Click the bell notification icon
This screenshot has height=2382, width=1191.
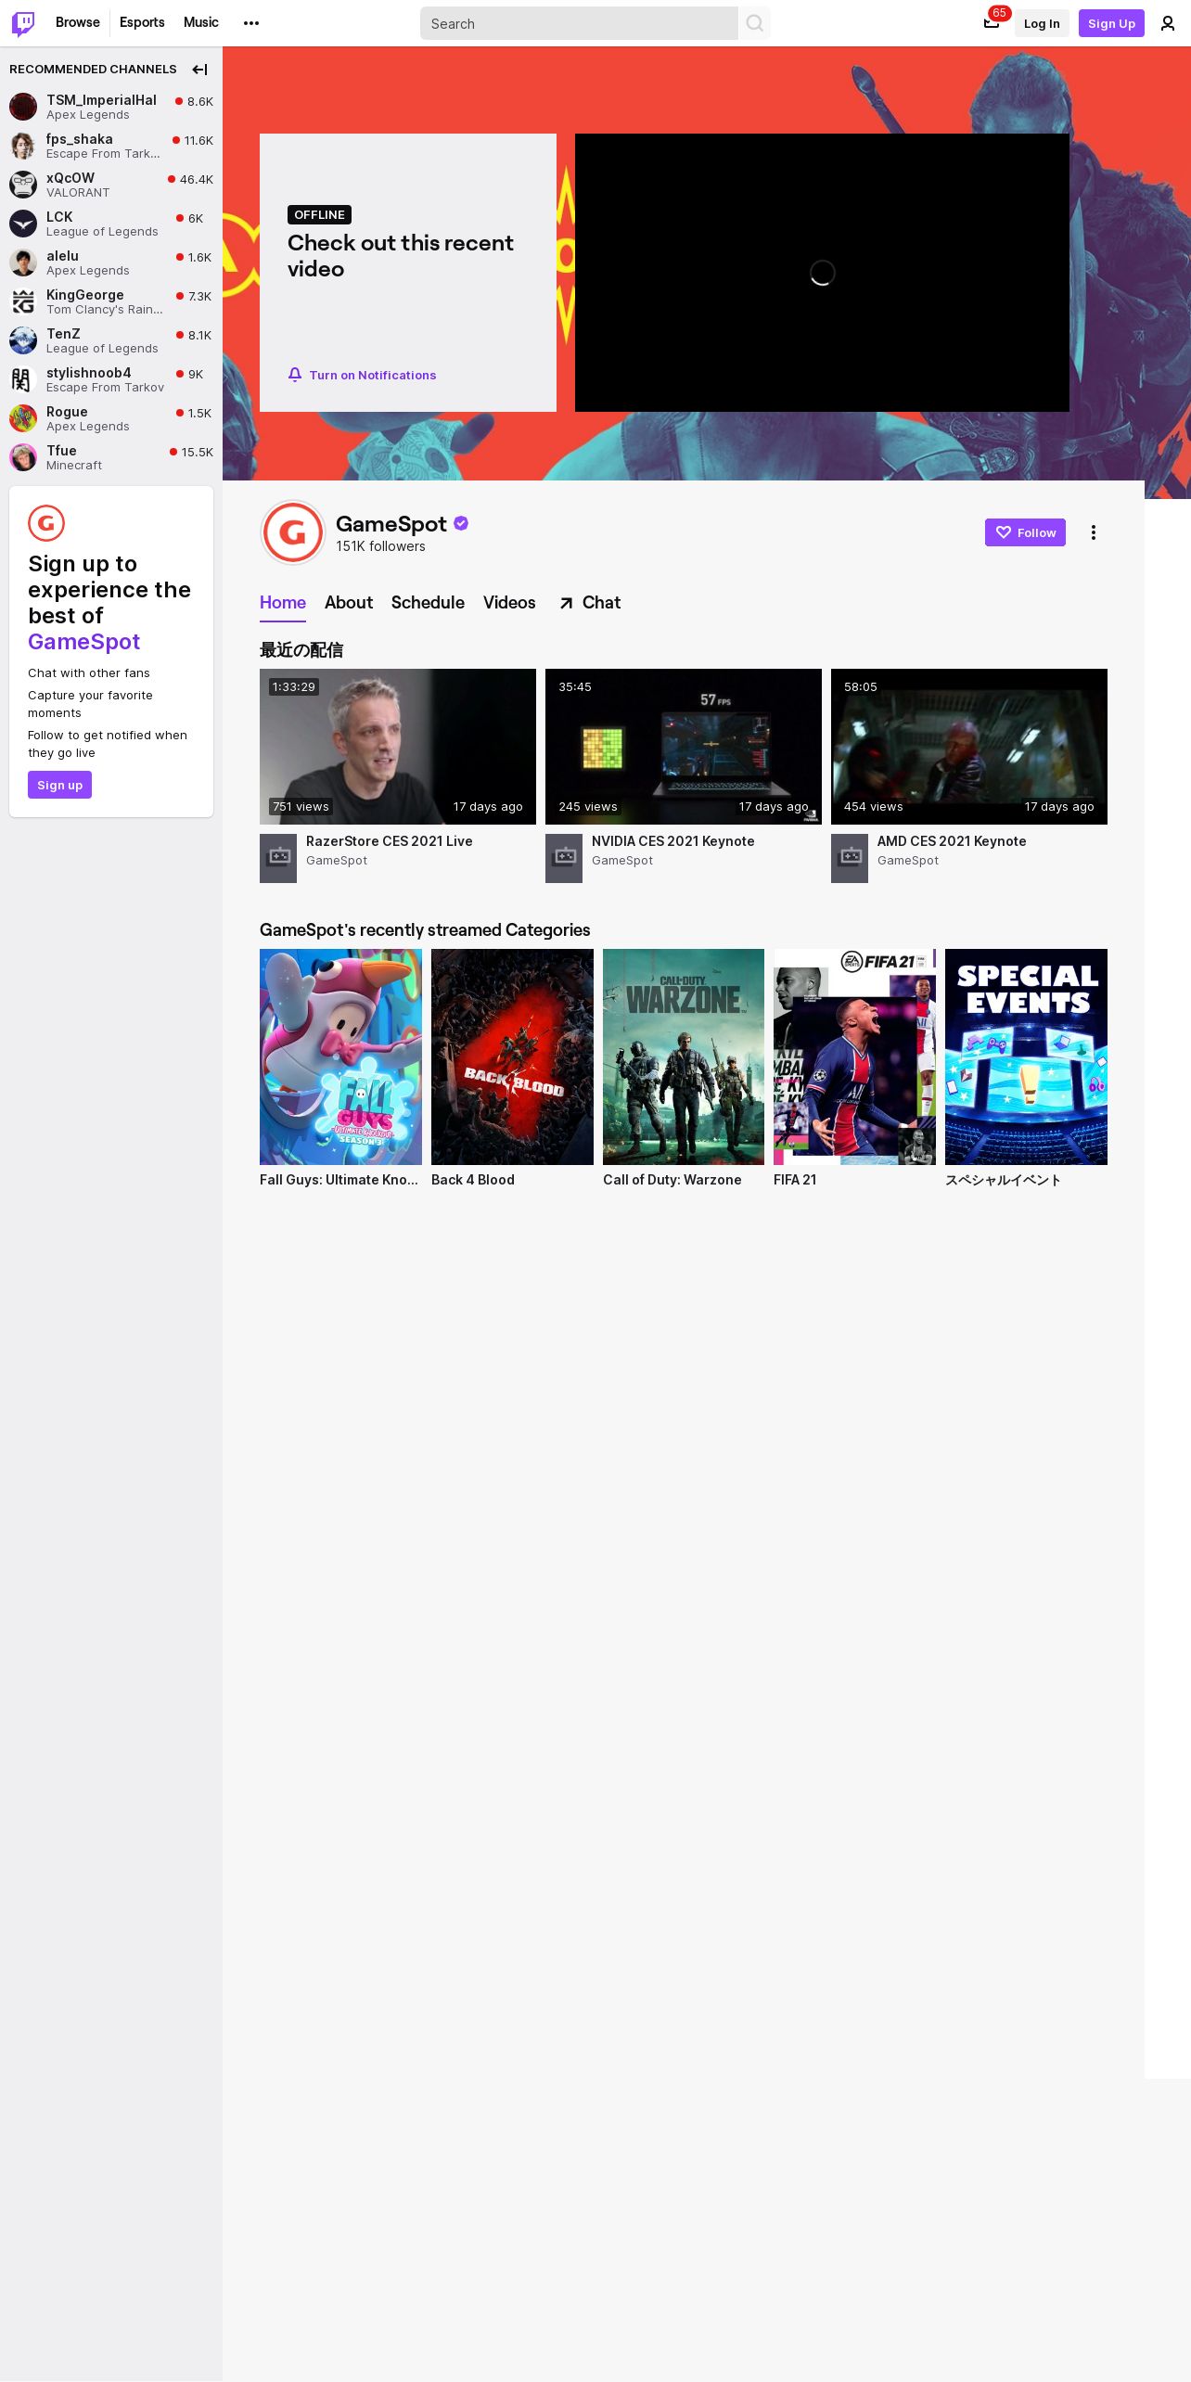[295, 375]
